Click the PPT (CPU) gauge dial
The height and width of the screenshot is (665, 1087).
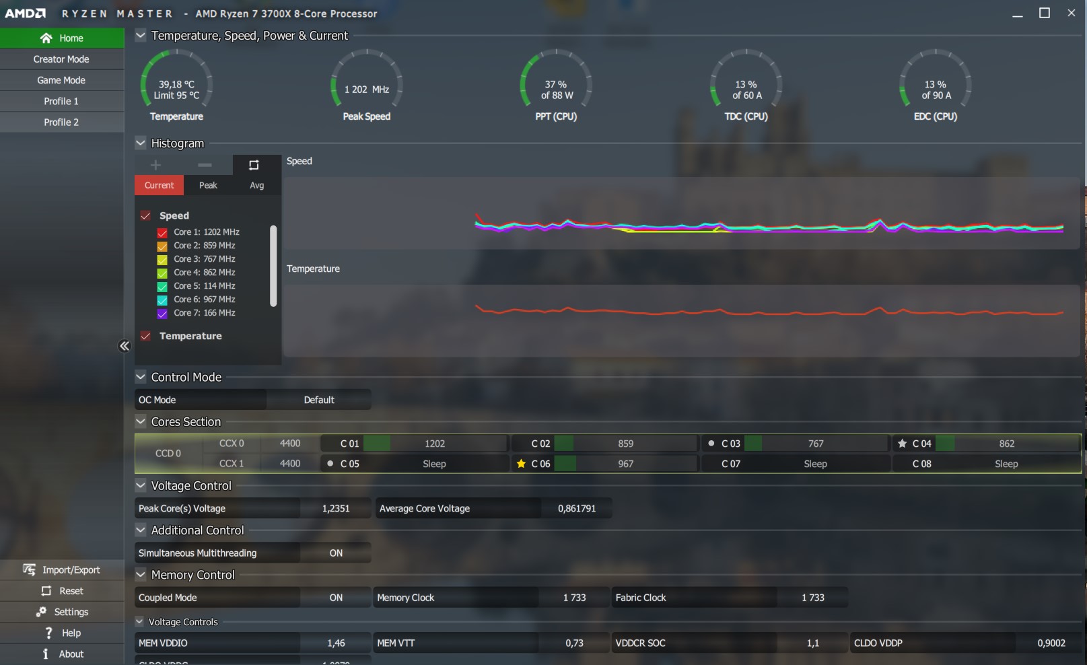(556, 79)
